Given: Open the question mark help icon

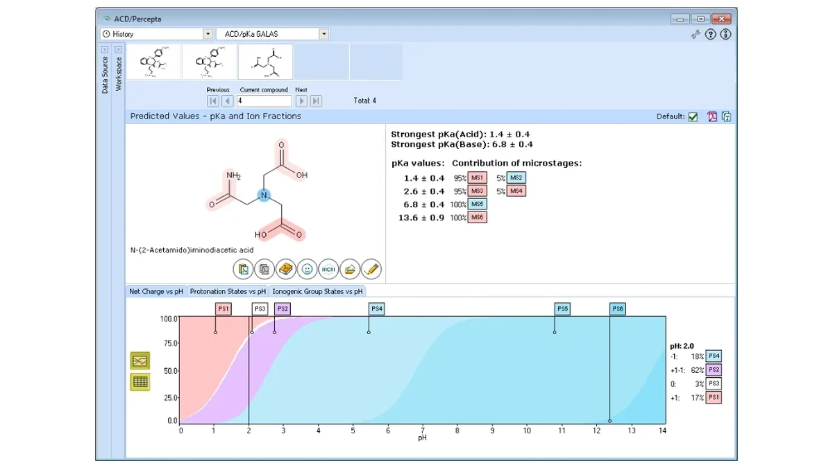Looking at the screenshot, I should [711, 34].
